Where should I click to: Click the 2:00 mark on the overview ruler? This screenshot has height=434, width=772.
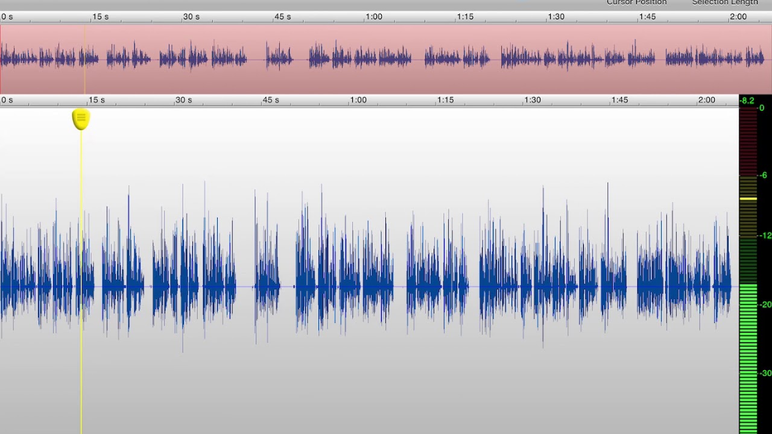pyautogui.click(x=738, y=17)
